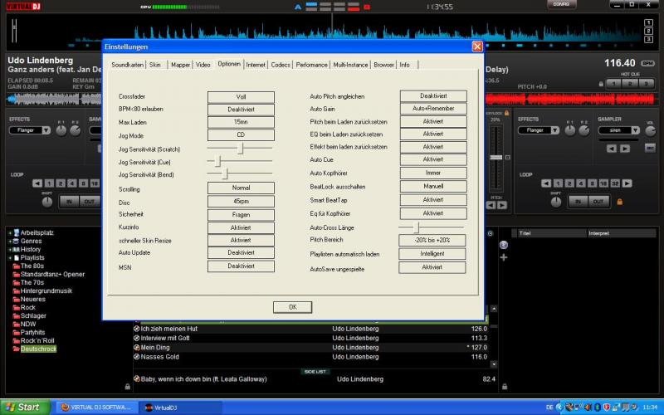Change Scrolling mode Normal

click(241, 188)
